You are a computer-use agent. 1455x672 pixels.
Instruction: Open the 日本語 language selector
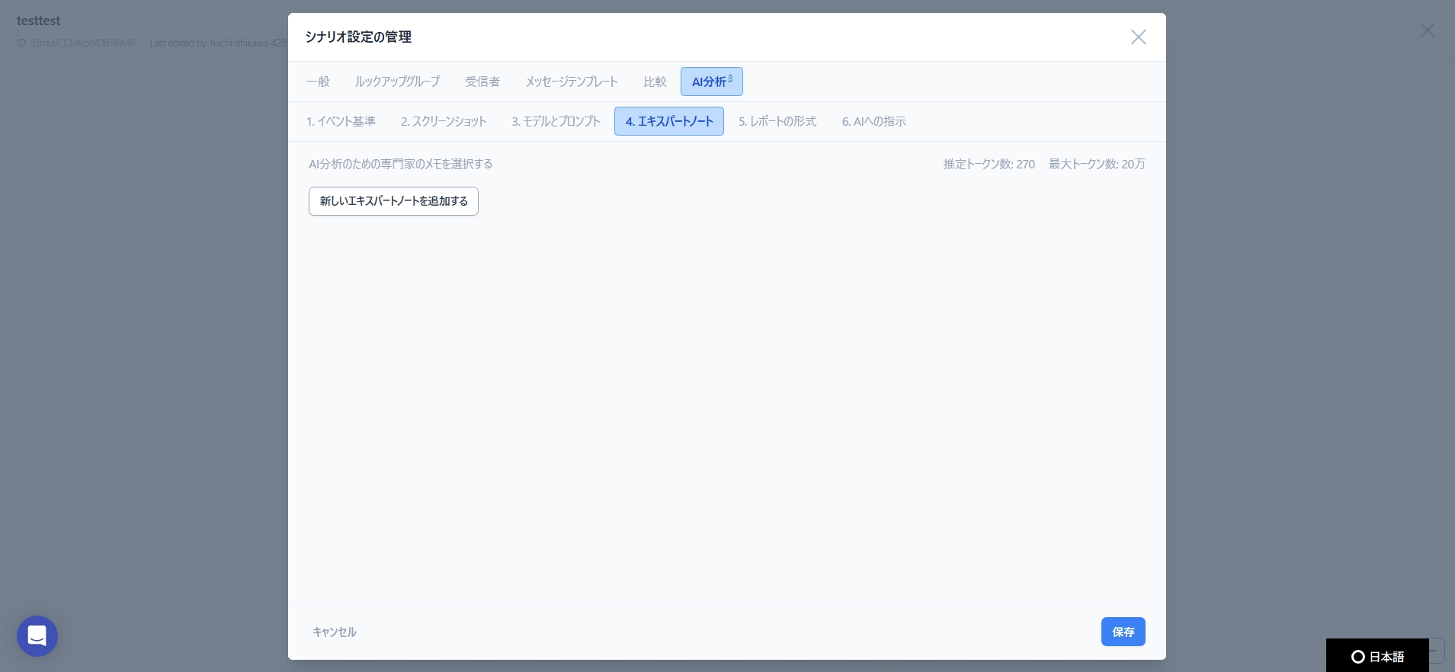pyautogui.click(x=1377, y=656)
